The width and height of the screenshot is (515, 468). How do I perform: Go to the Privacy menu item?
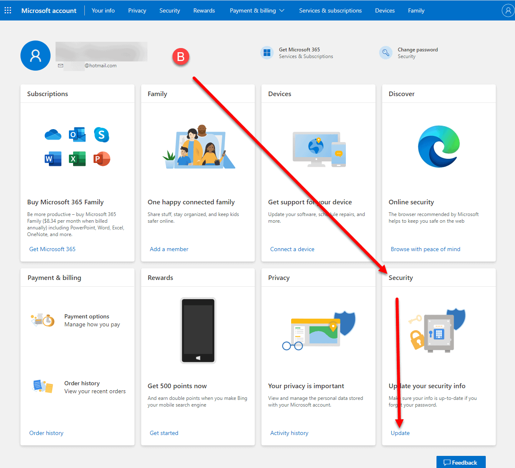tap(137, 10)
